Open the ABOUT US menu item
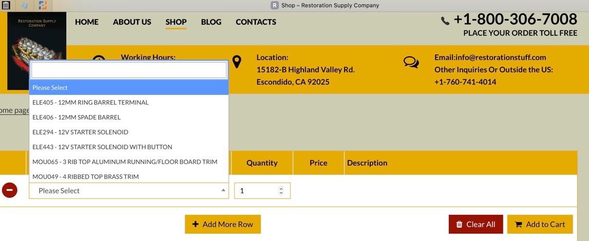 point(132,22)
